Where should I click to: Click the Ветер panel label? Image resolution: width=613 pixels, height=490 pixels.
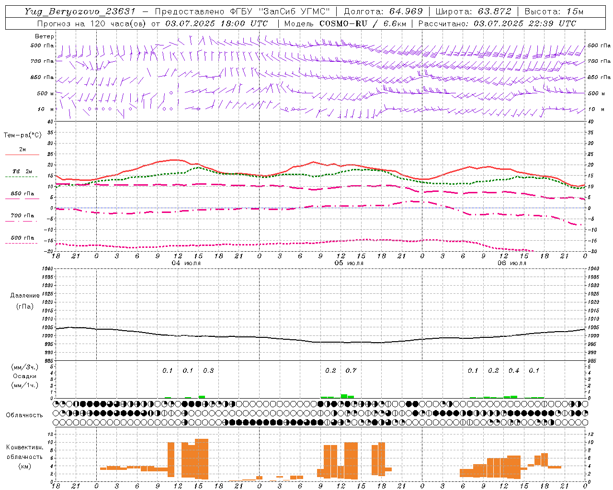click(x=44, y=36)
